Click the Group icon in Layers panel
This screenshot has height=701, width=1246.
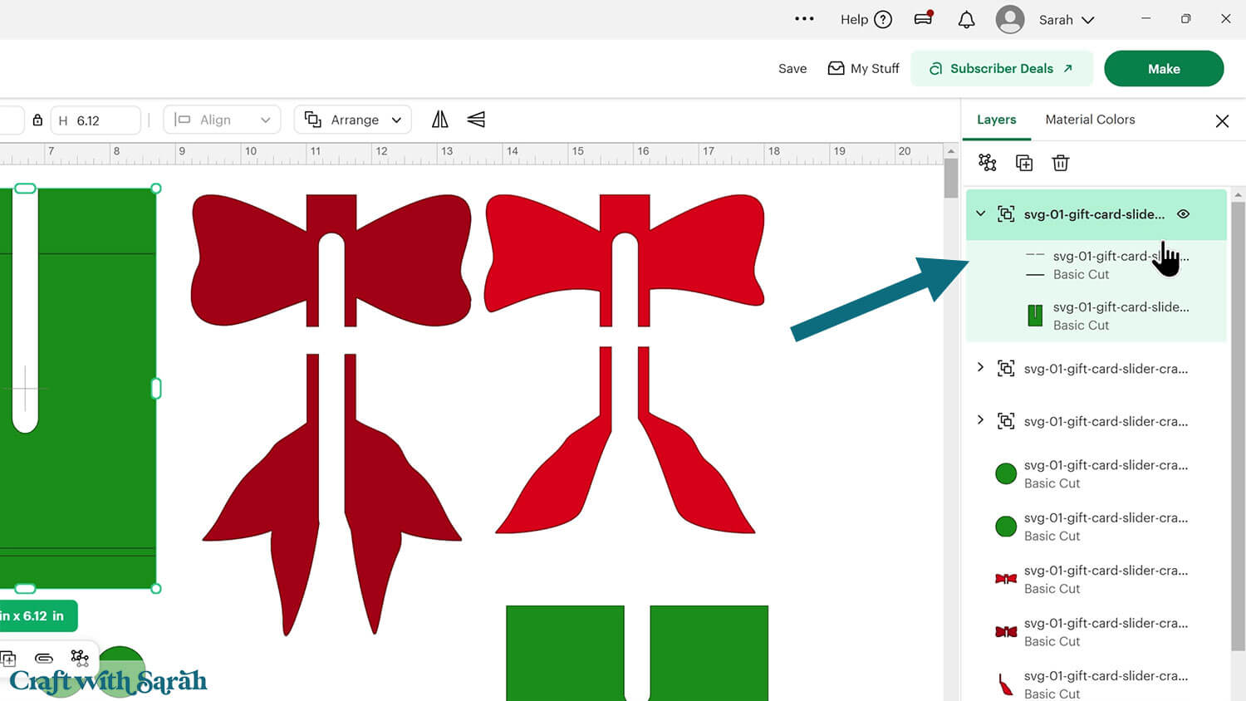987,163
